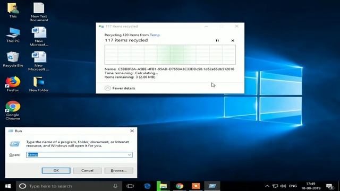Click the recycling progress graph
Image resolution: width=340 pixels, height=191 pixels.
(170, 55)
